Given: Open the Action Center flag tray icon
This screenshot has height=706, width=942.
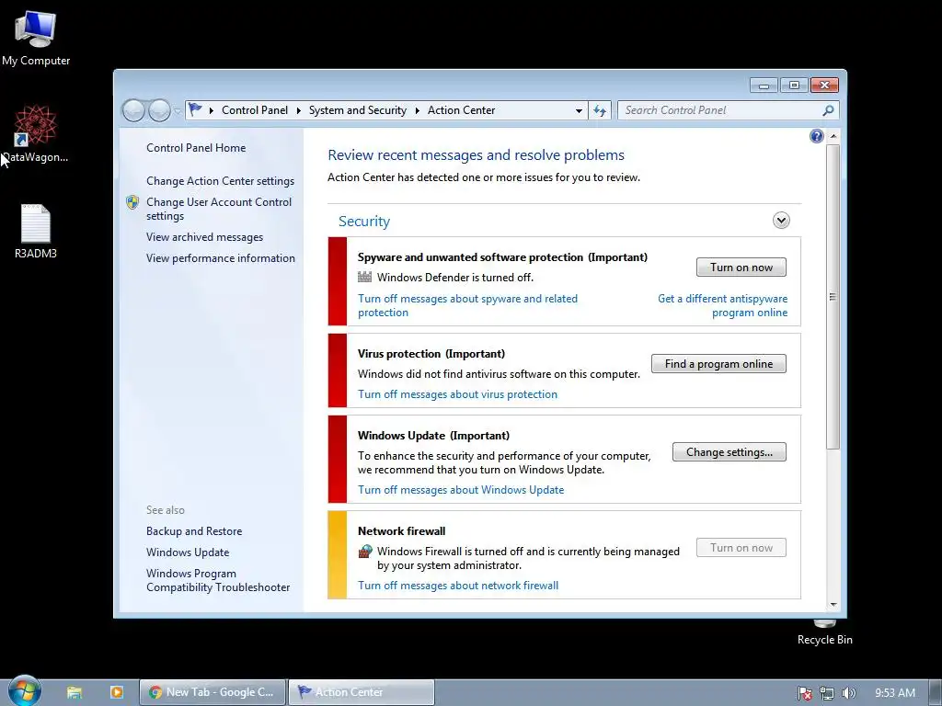Looking at the screenshot, I should (804, 693).
